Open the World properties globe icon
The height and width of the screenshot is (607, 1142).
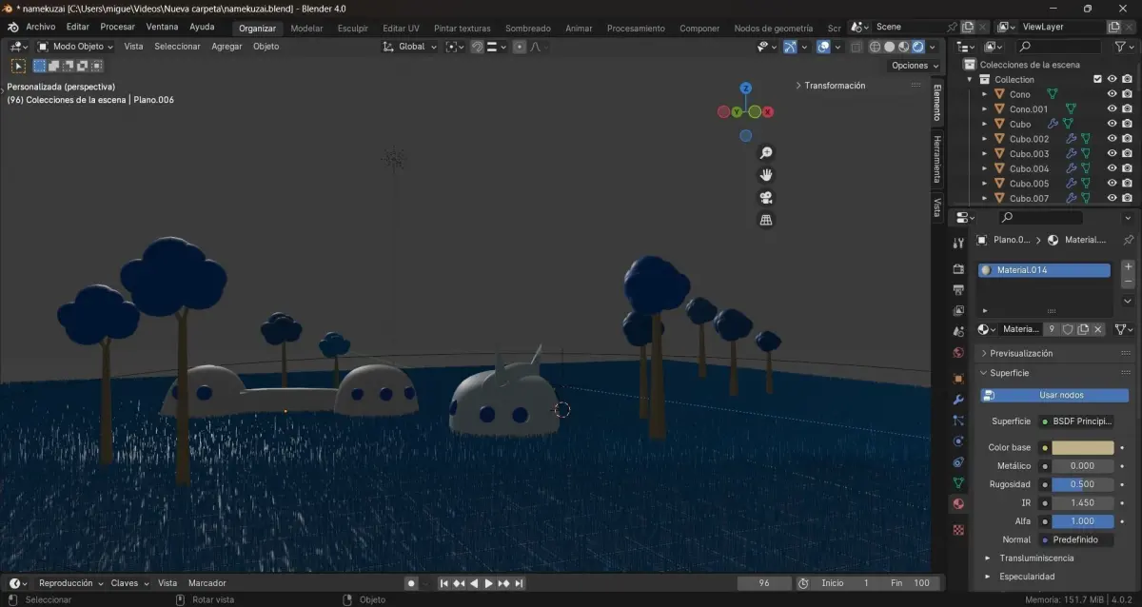click(x=958, y=352)
